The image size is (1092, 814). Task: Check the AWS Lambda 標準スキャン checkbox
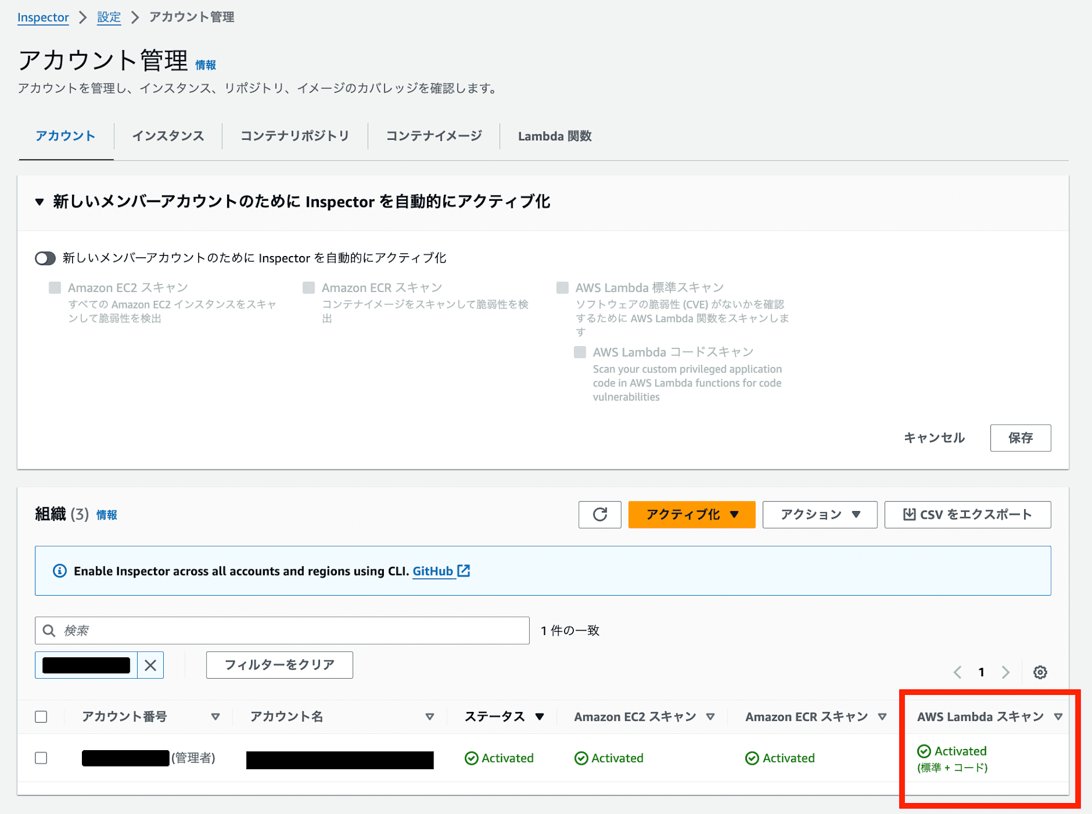pos(562,288)
